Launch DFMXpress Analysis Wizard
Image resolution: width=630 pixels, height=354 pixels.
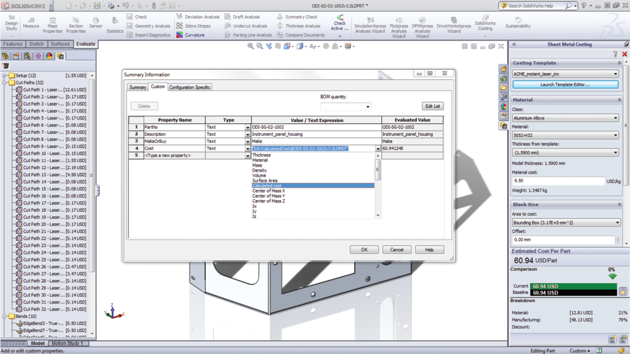pos(422,27)
